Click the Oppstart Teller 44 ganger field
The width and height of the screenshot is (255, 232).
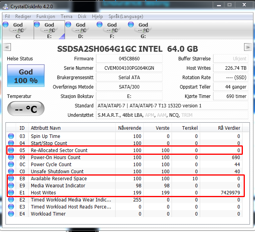pyautogui.click(x=231, y=87)
